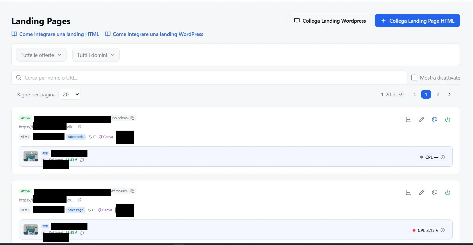Viewport: 473px width, 245px height.
Task: Deactivate the Sales Page landing with power icon
Action: (448, 192)
